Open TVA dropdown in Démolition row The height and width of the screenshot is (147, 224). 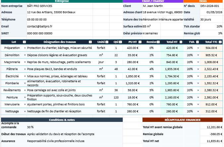[198, 55]
